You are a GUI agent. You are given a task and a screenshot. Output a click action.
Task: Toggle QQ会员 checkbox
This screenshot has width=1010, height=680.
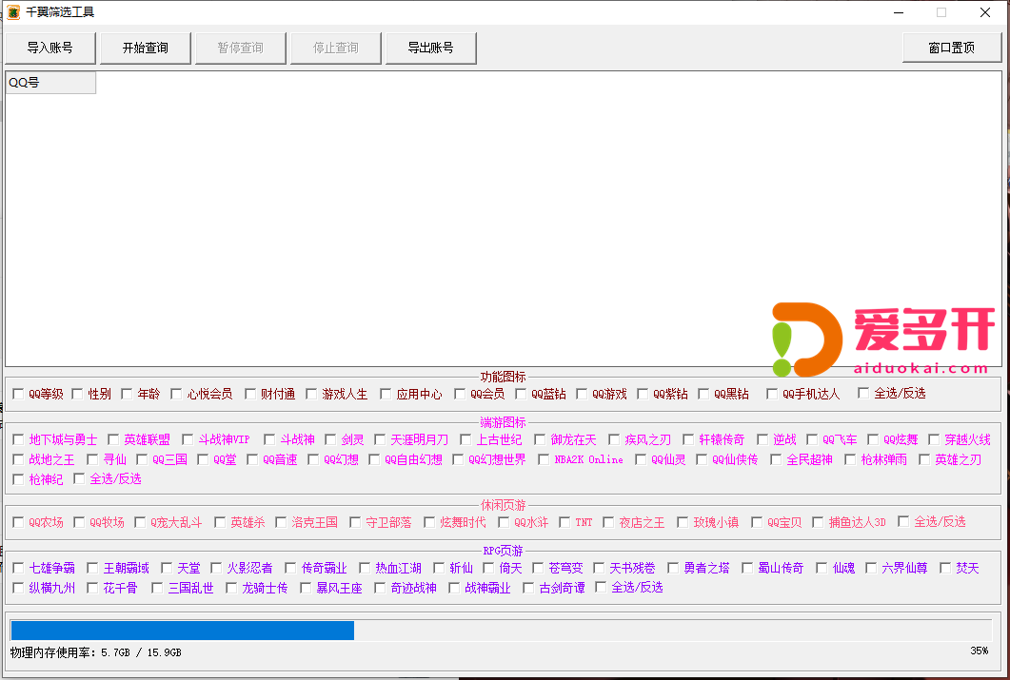point(460,394)
